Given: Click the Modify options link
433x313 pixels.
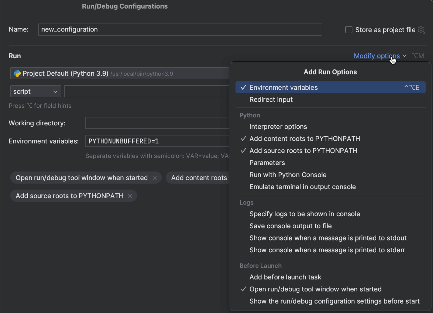Looking at the screenshot, I should point(377,56).
